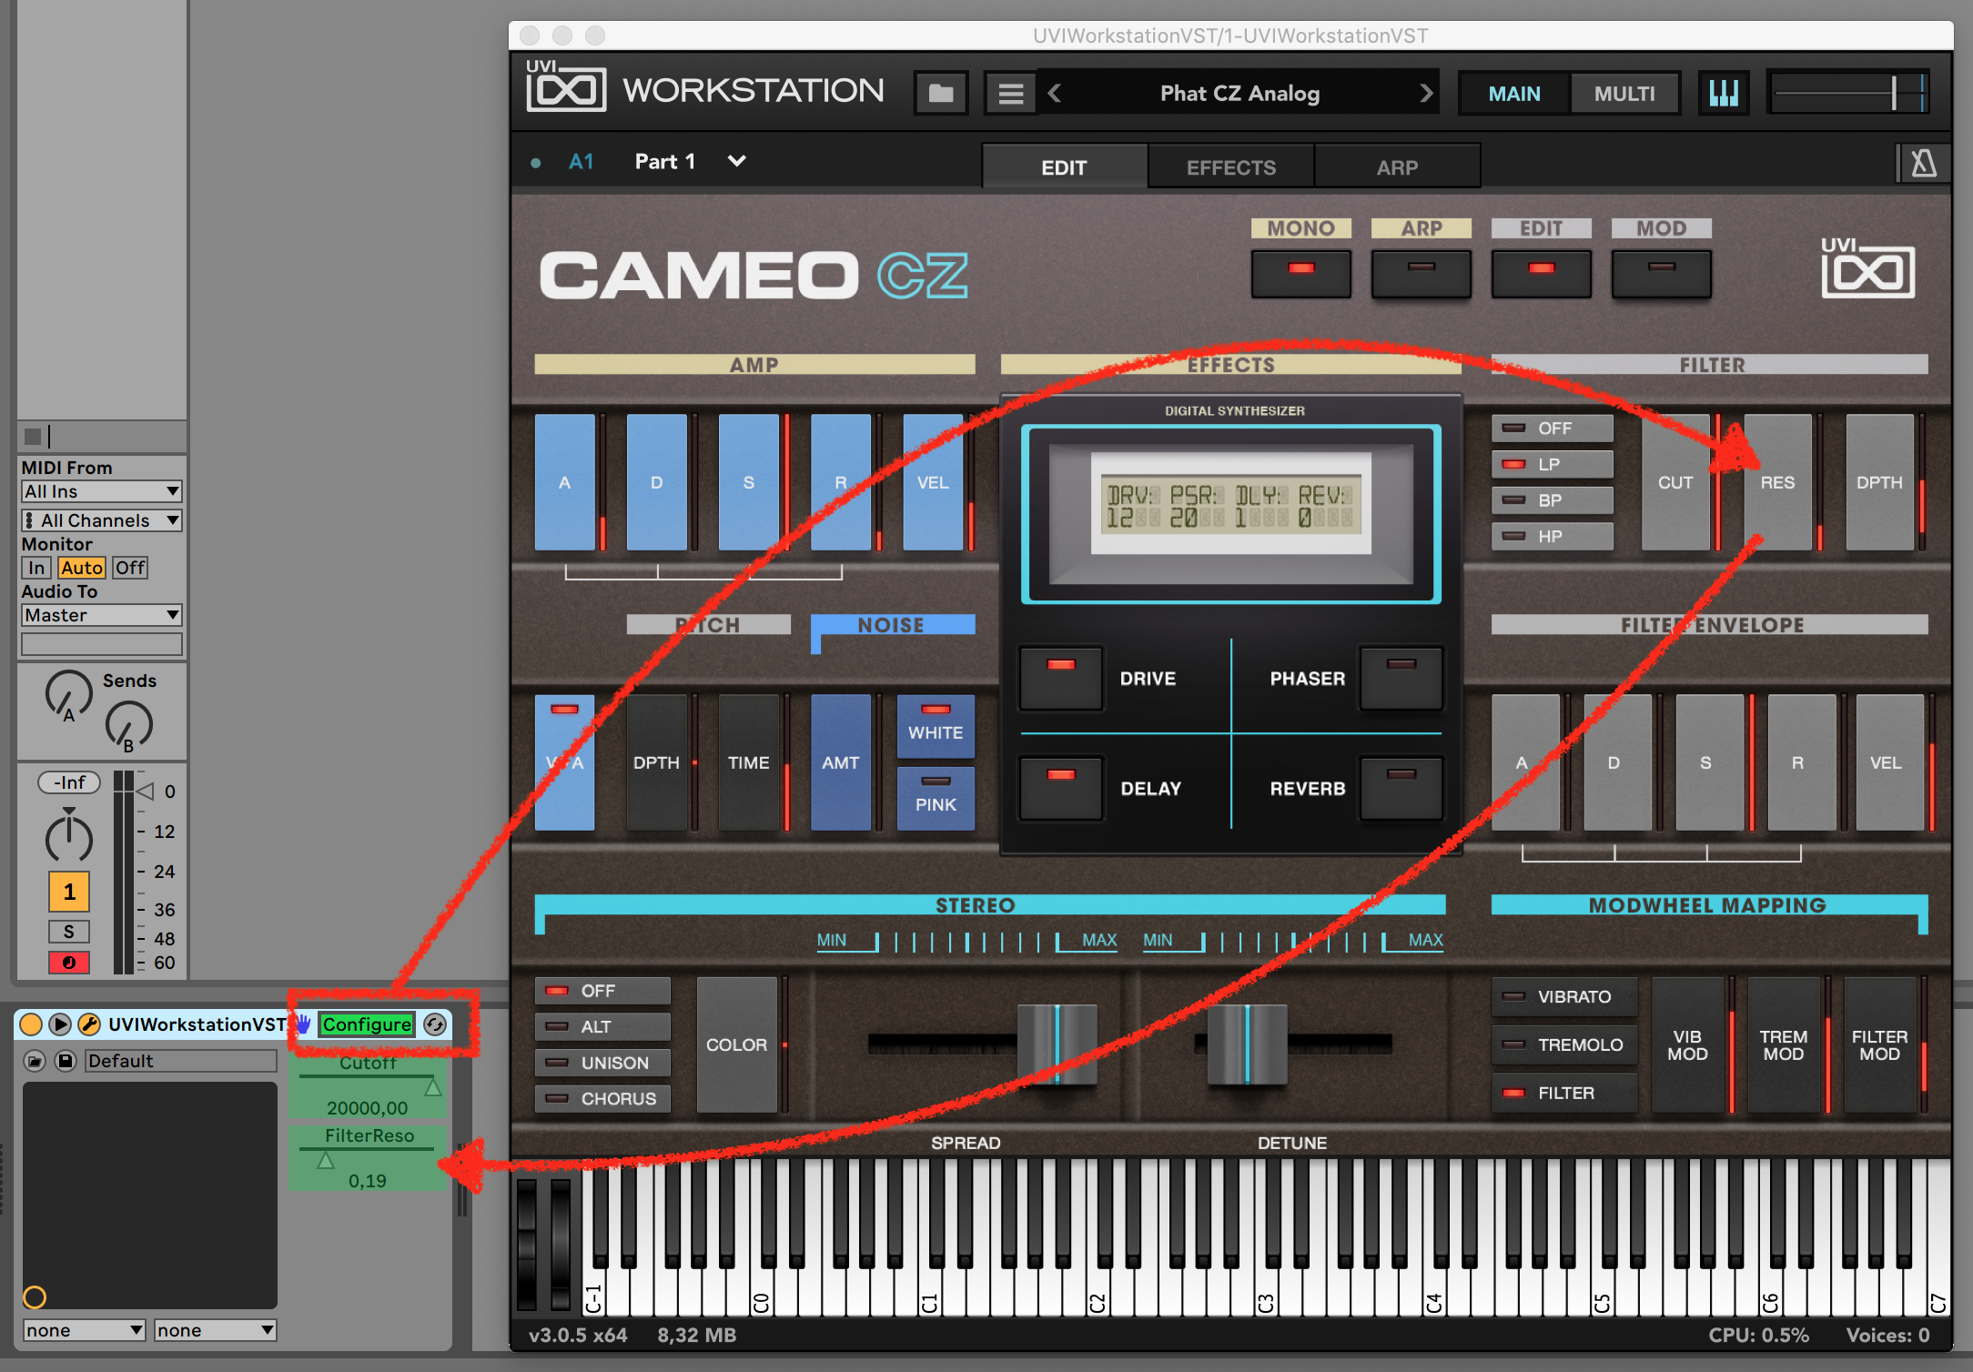Enable PINK noise
Screen dimensions: 1973x1372
pyautogui.click(x=936, y=798)
